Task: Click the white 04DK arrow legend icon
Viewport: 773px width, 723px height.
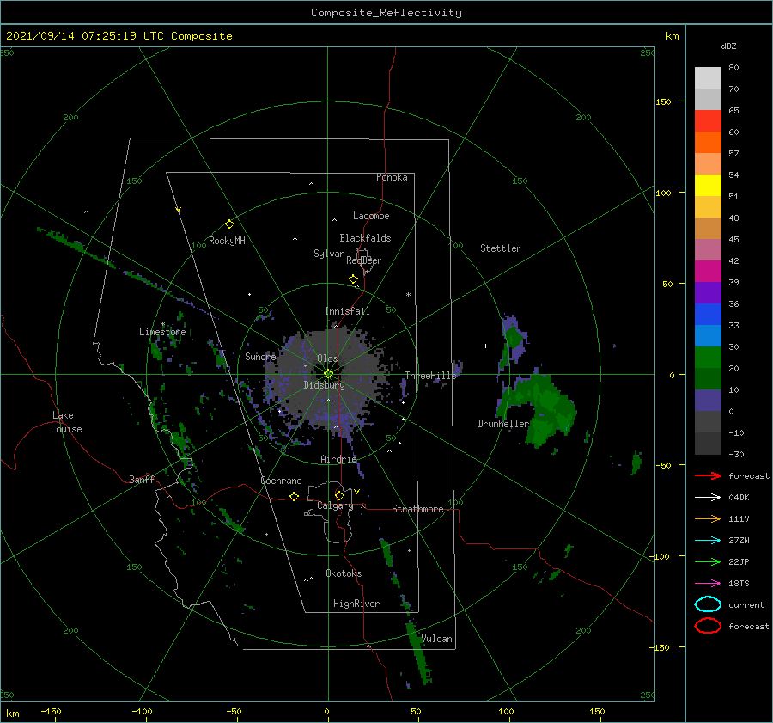Action: click(x=708, y=497)
